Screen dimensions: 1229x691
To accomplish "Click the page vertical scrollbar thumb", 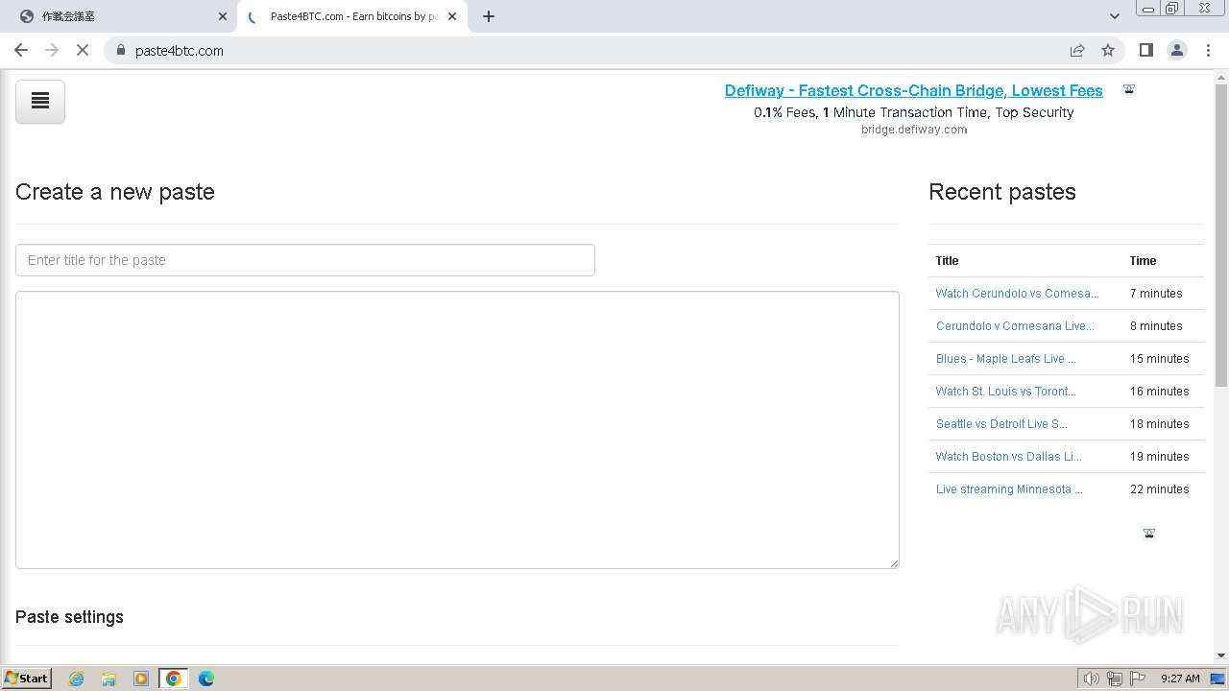I will pos(1221,235).
